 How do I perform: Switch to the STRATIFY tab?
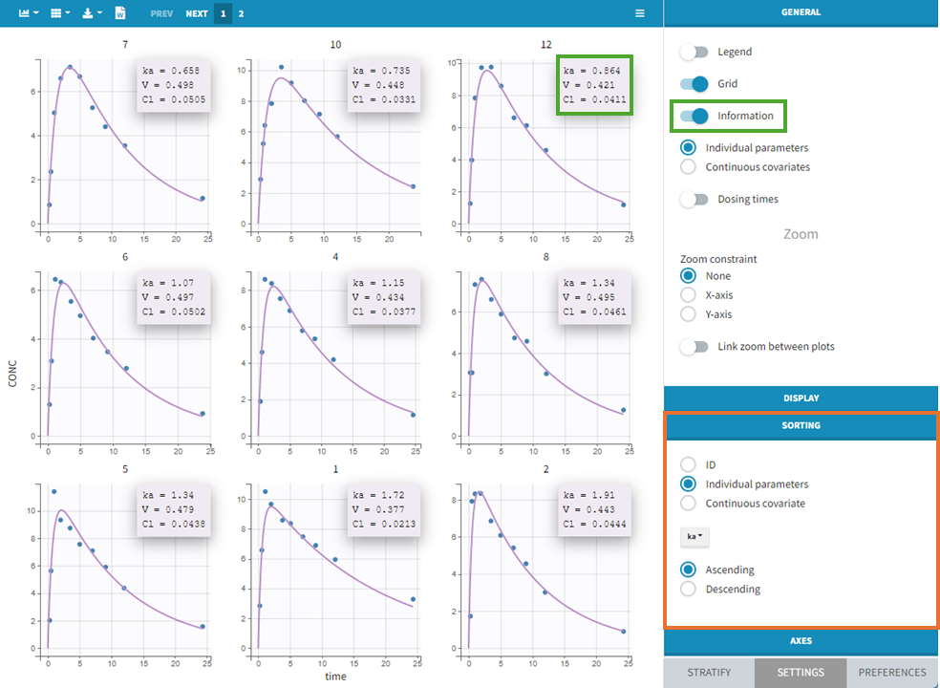point(709,673)
